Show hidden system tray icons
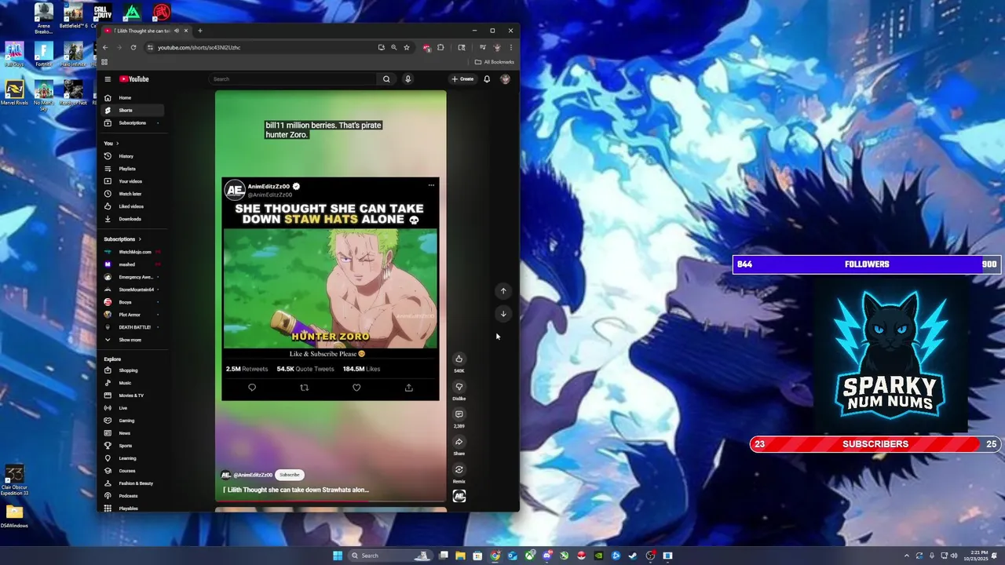 907,556
